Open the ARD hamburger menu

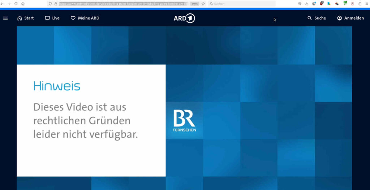5,18
